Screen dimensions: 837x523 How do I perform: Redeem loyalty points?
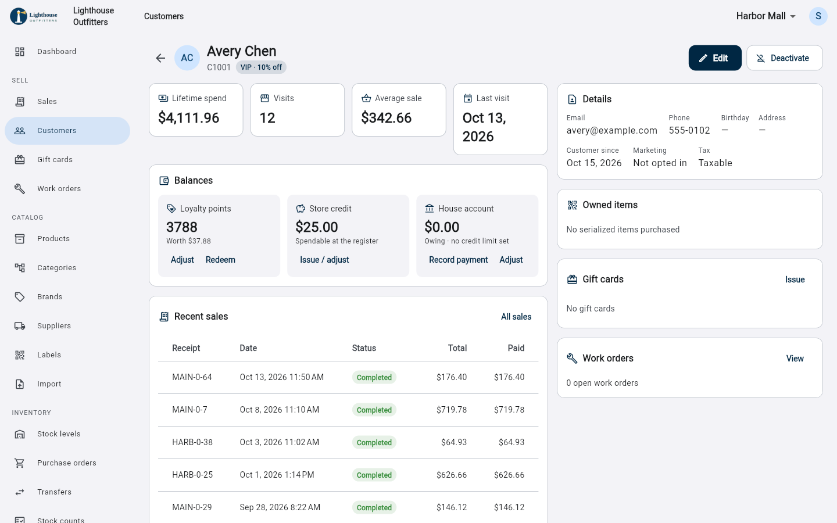[x=220, y=260]
